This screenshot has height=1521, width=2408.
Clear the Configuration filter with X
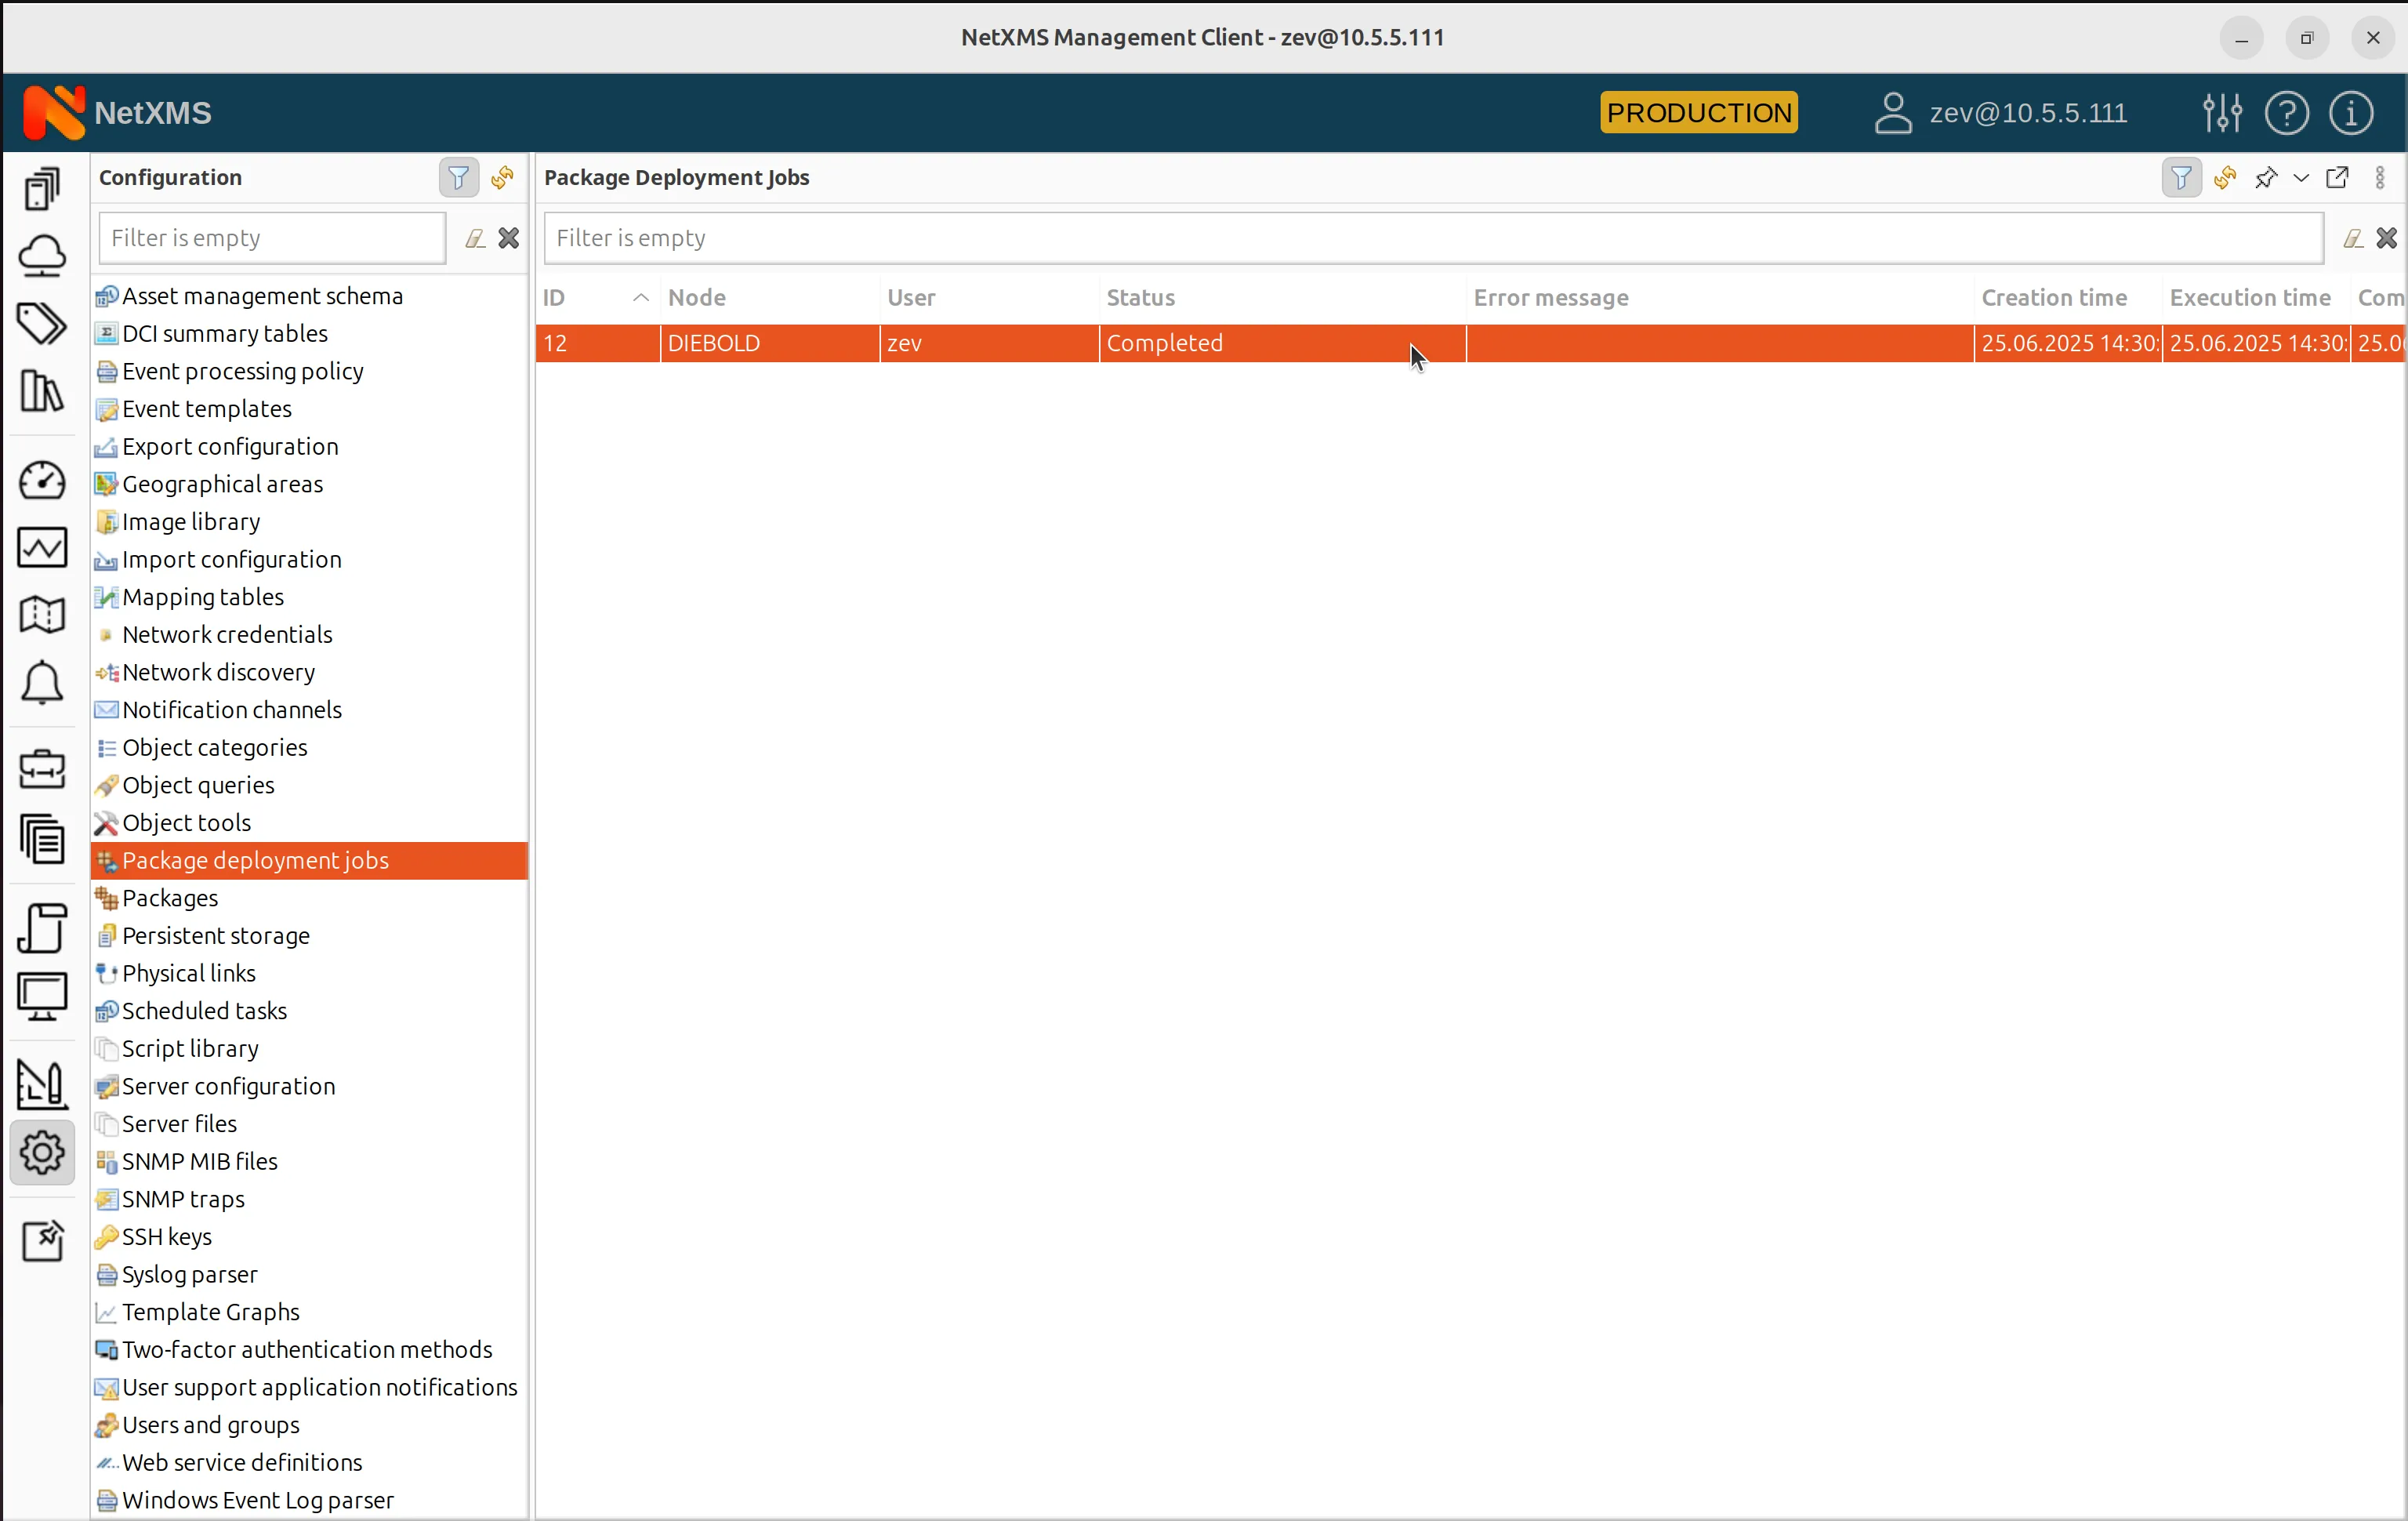509,238
